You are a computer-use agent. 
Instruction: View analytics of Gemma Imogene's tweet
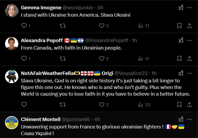coord(140,26)
